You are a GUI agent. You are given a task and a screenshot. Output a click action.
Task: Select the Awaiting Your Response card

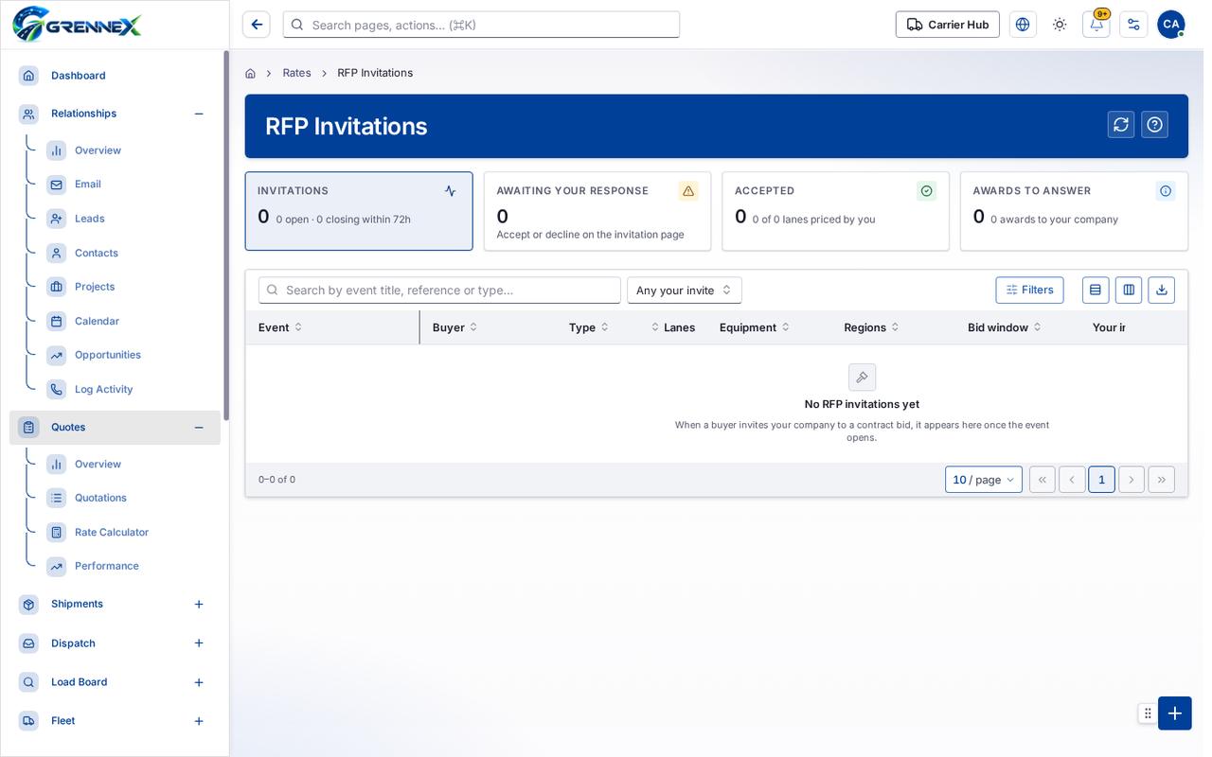597,211
